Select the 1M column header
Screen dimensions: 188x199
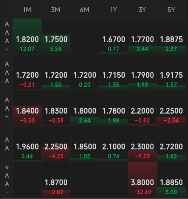point(27,10)
